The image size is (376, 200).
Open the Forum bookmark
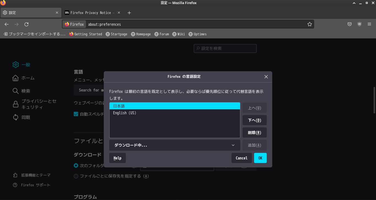click(162, 34)
